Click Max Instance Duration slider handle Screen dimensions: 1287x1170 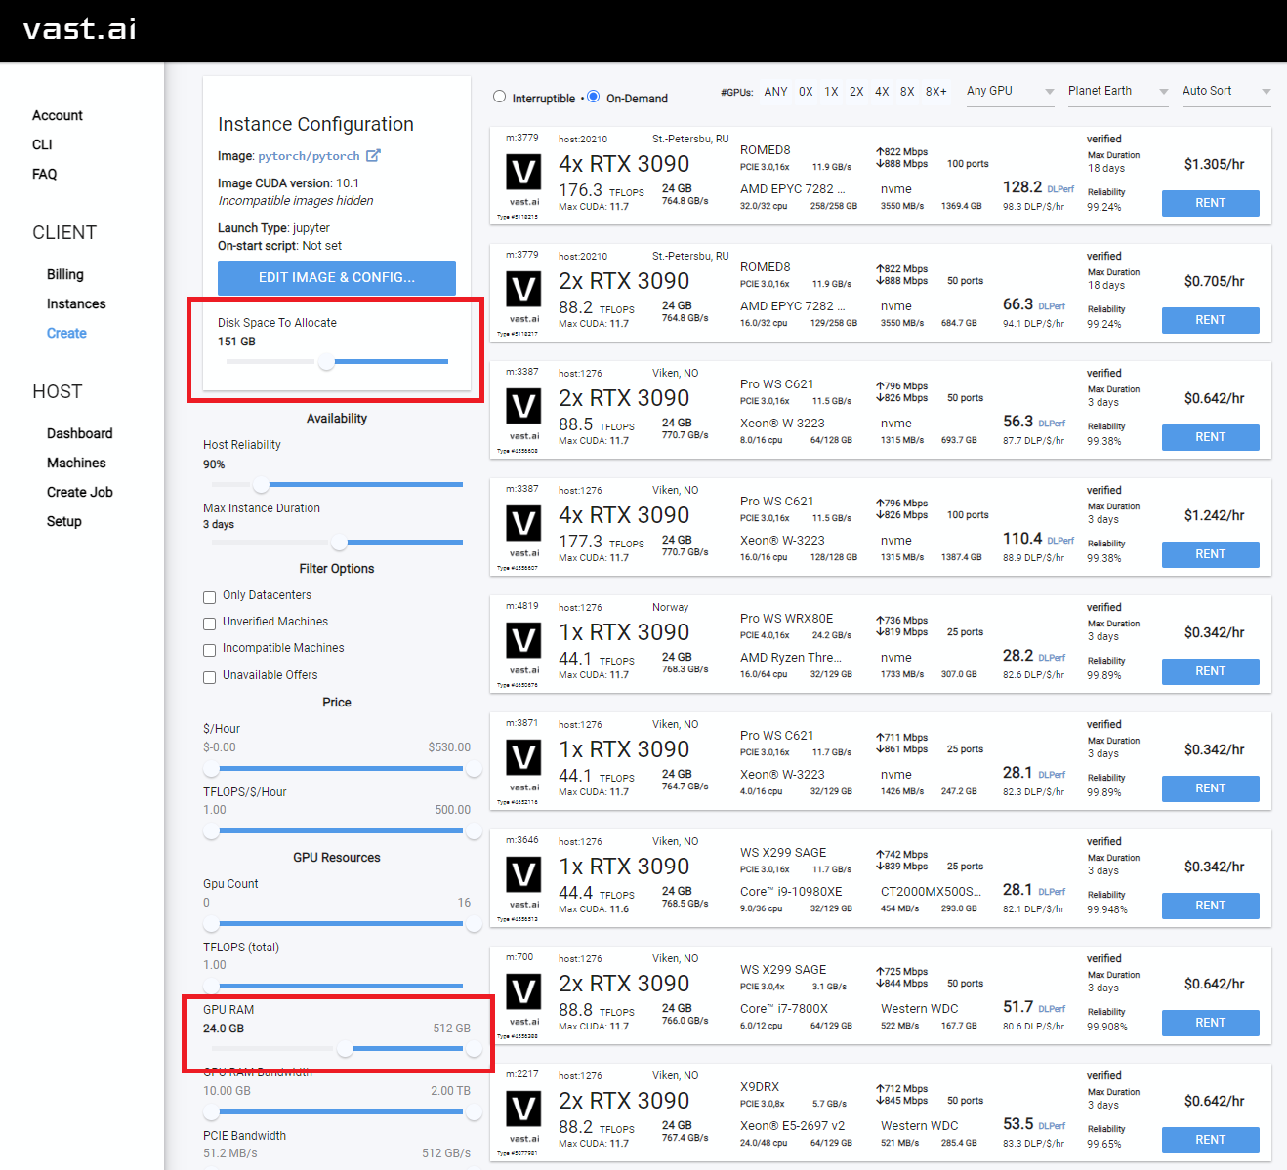pyautogui.click(x=339, y=542)
